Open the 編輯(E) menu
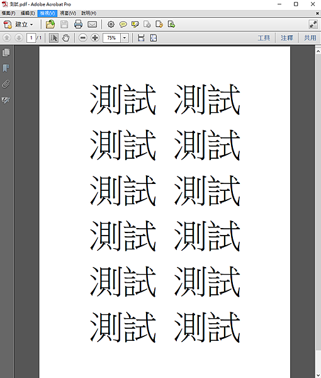The width and height of the screenshot is (321, 378). [x=28, y=13]
